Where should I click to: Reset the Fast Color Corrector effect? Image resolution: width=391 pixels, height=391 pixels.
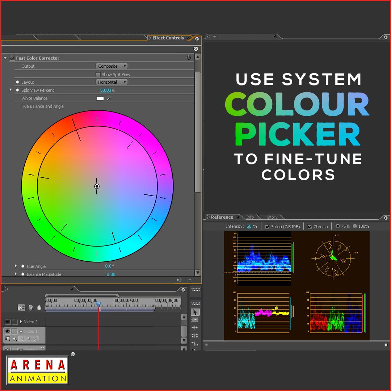tap(189, 58)
